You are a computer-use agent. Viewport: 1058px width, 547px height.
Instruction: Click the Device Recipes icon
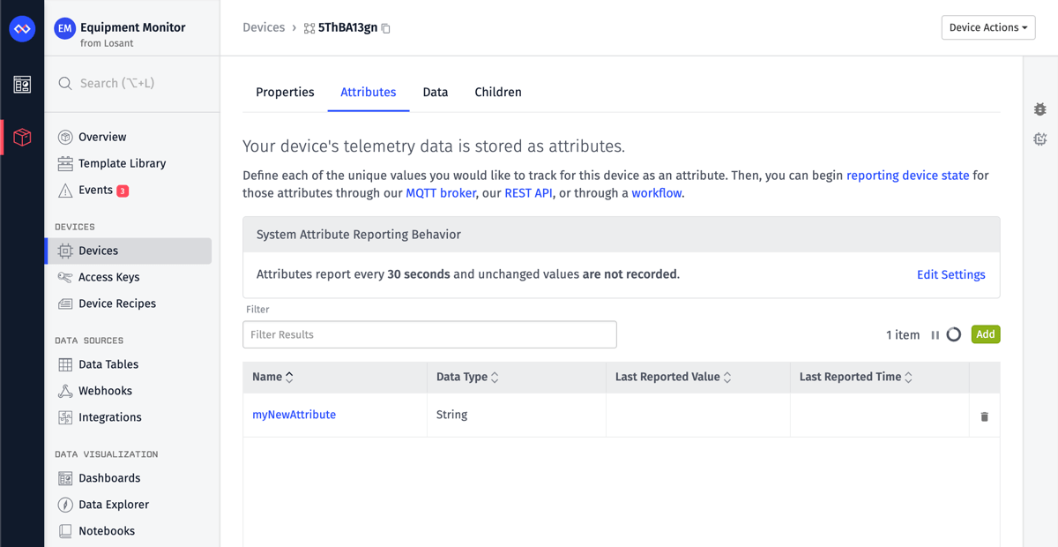tap(65, 303)
